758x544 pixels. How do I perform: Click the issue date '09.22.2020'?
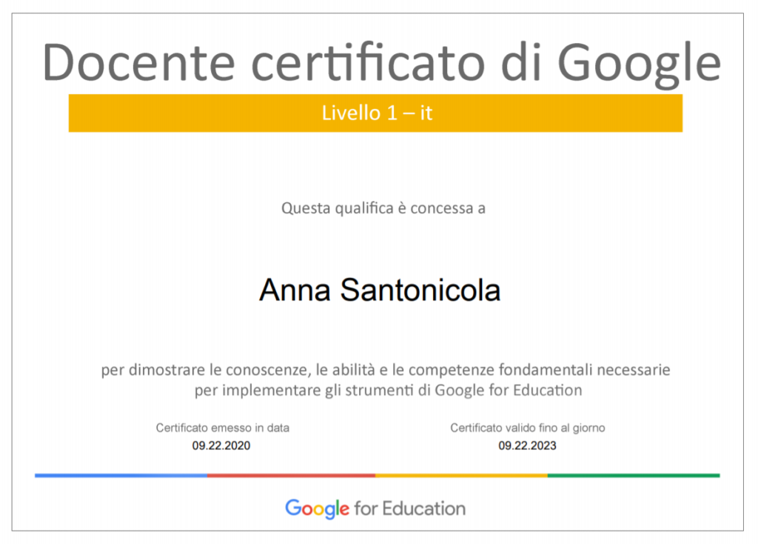click(221, 445)
